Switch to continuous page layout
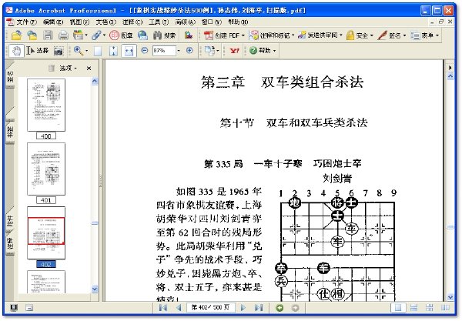The width and height of the screenshot is (462, 321). point(413,308)
